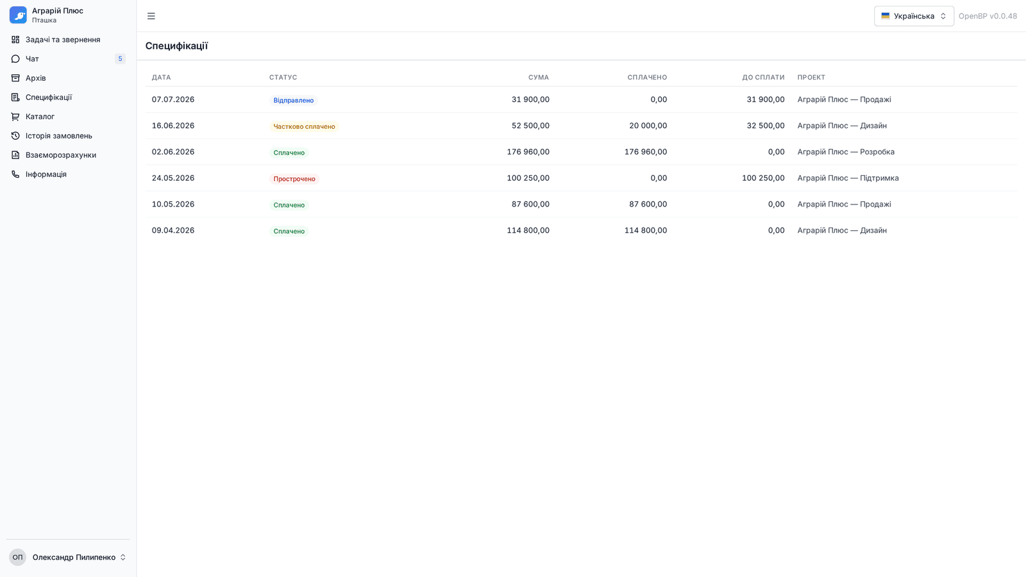Open Задачі та звернення menu item
The image size is (1026, 577).
[68, 40]
